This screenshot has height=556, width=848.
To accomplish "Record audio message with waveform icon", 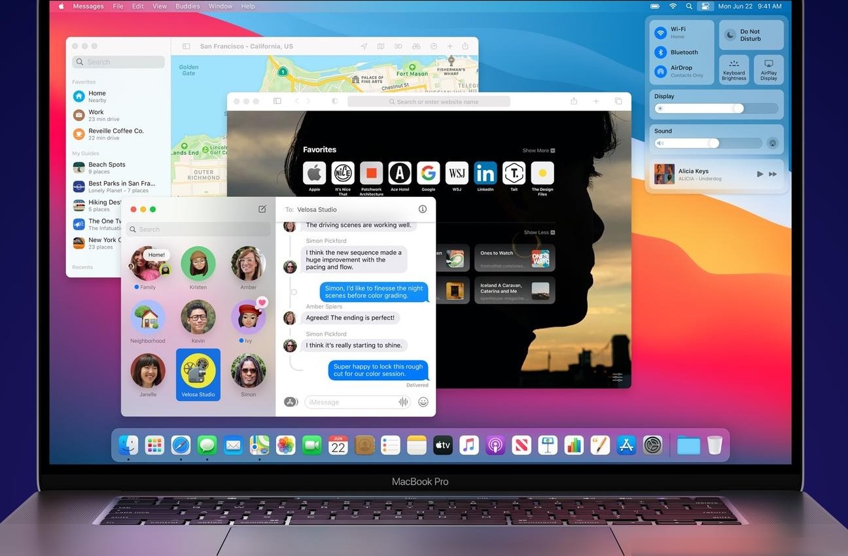I will pyautogui.click(x=403, y=402).
